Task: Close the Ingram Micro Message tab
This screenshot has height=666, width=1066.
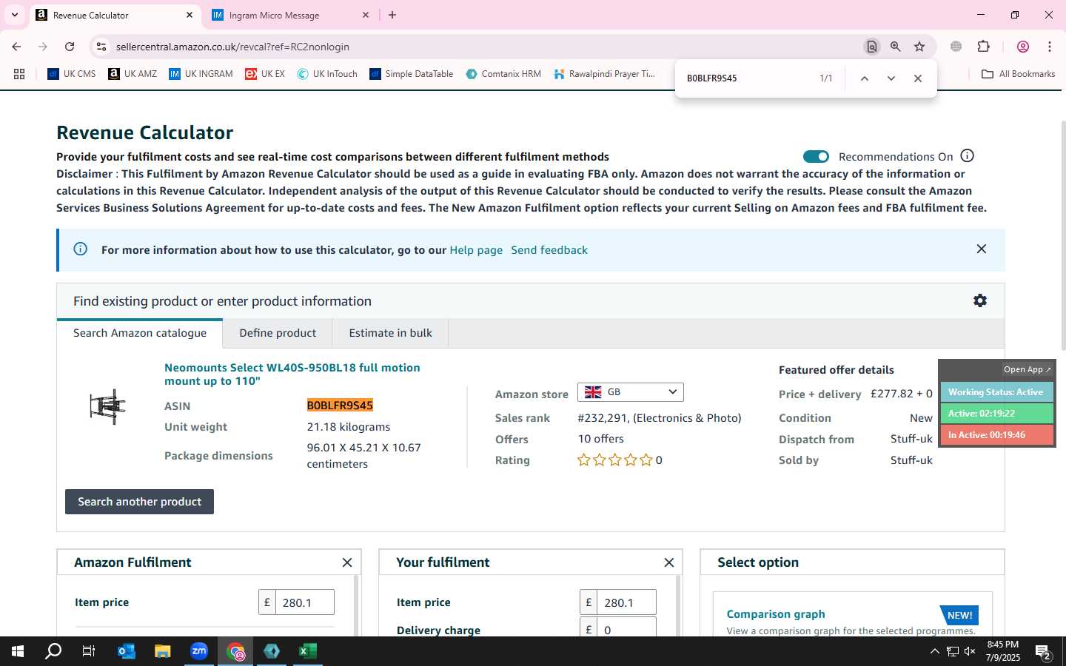Action: 366,15
